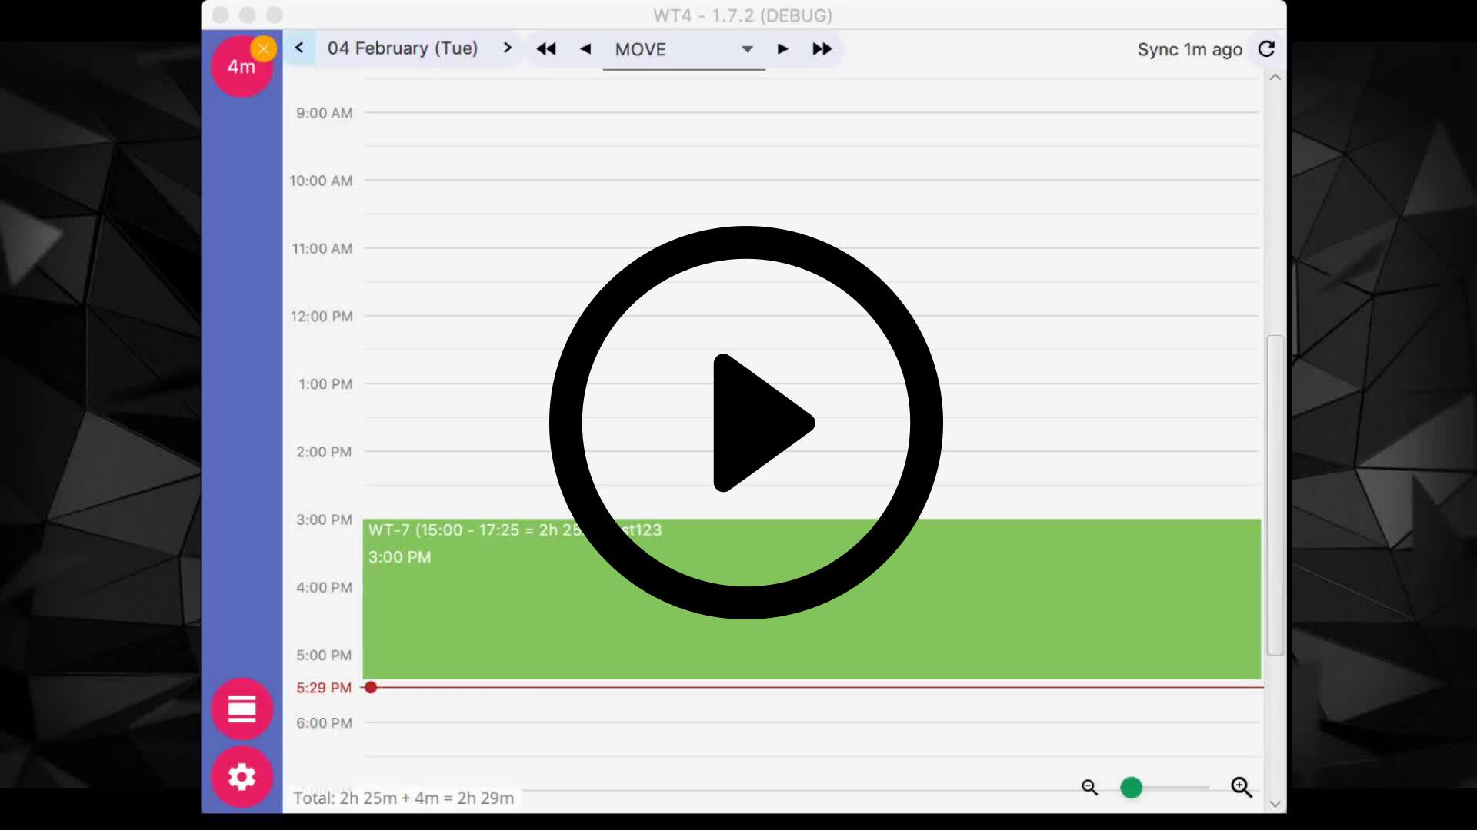Navigate to next day with forward arrow
Image resolution: width=1477 pixels, height=830 pixels.
[507, 48]
